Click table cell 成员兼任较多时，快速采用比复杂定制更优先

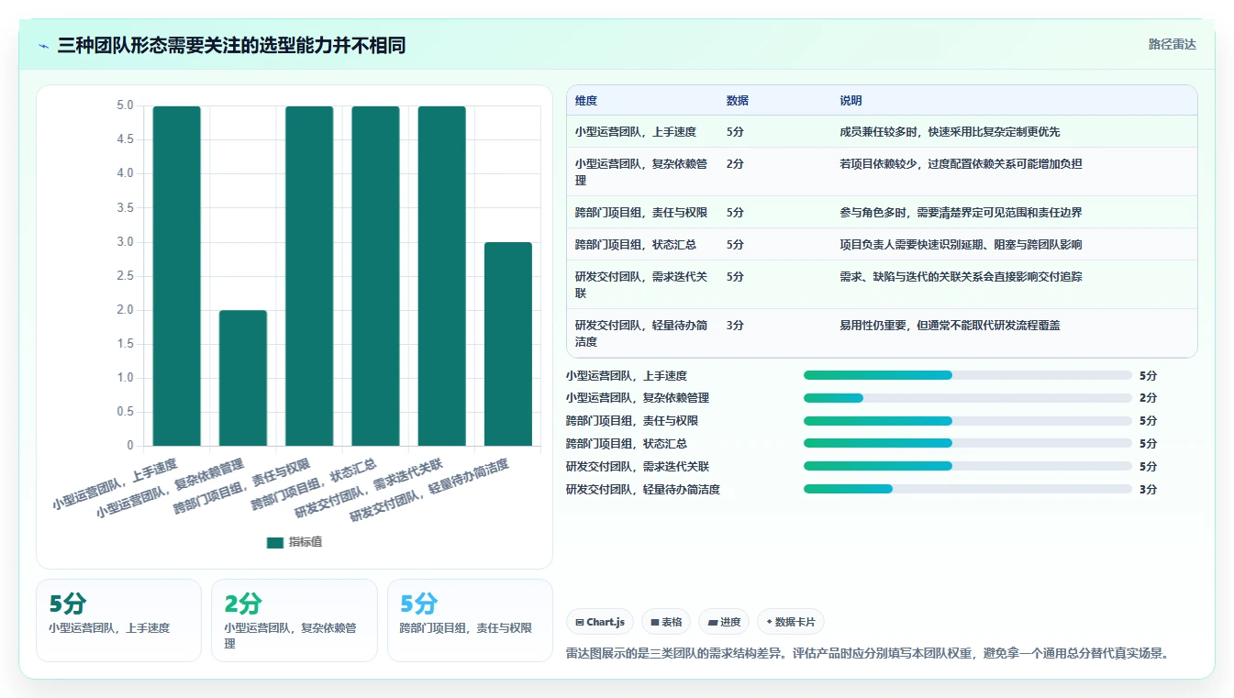[950, 132]
